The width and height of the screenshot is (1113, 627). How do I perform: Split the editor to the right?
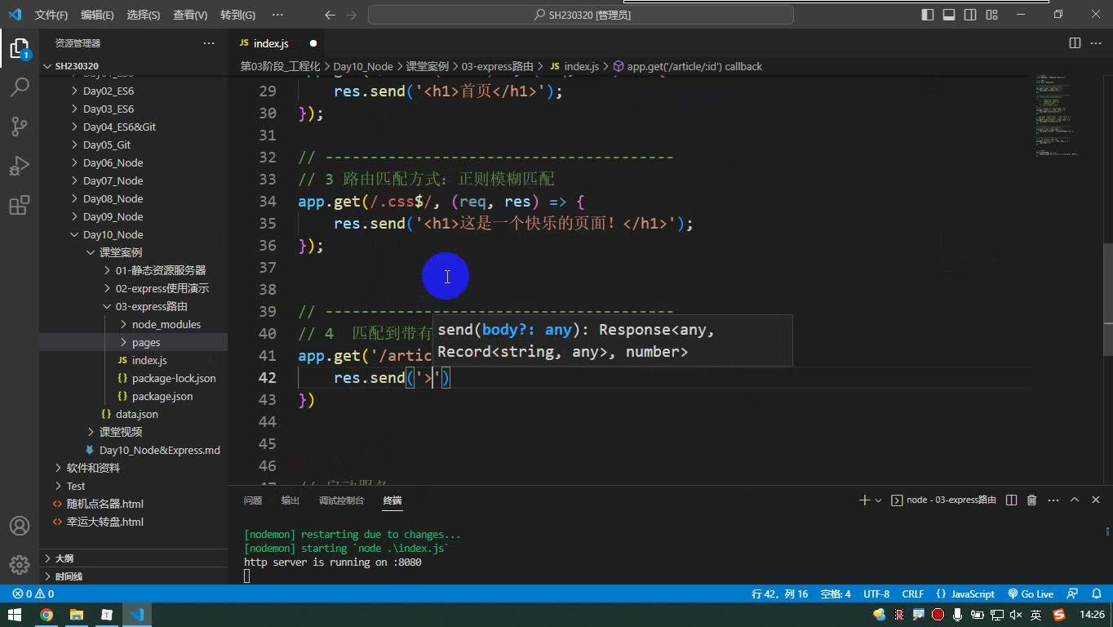[1075, 43]
